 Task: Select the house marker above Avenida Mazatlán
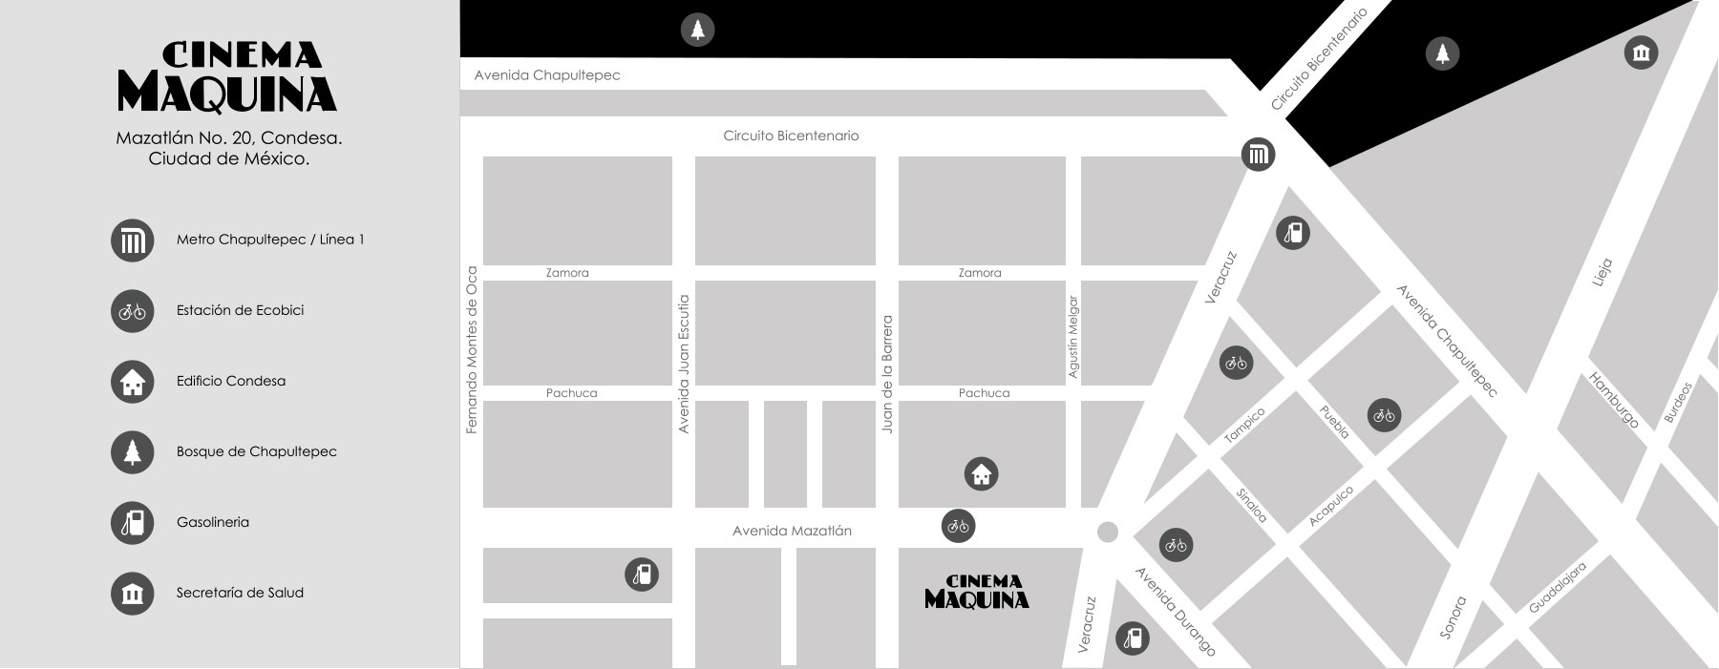tap(981, 473)
